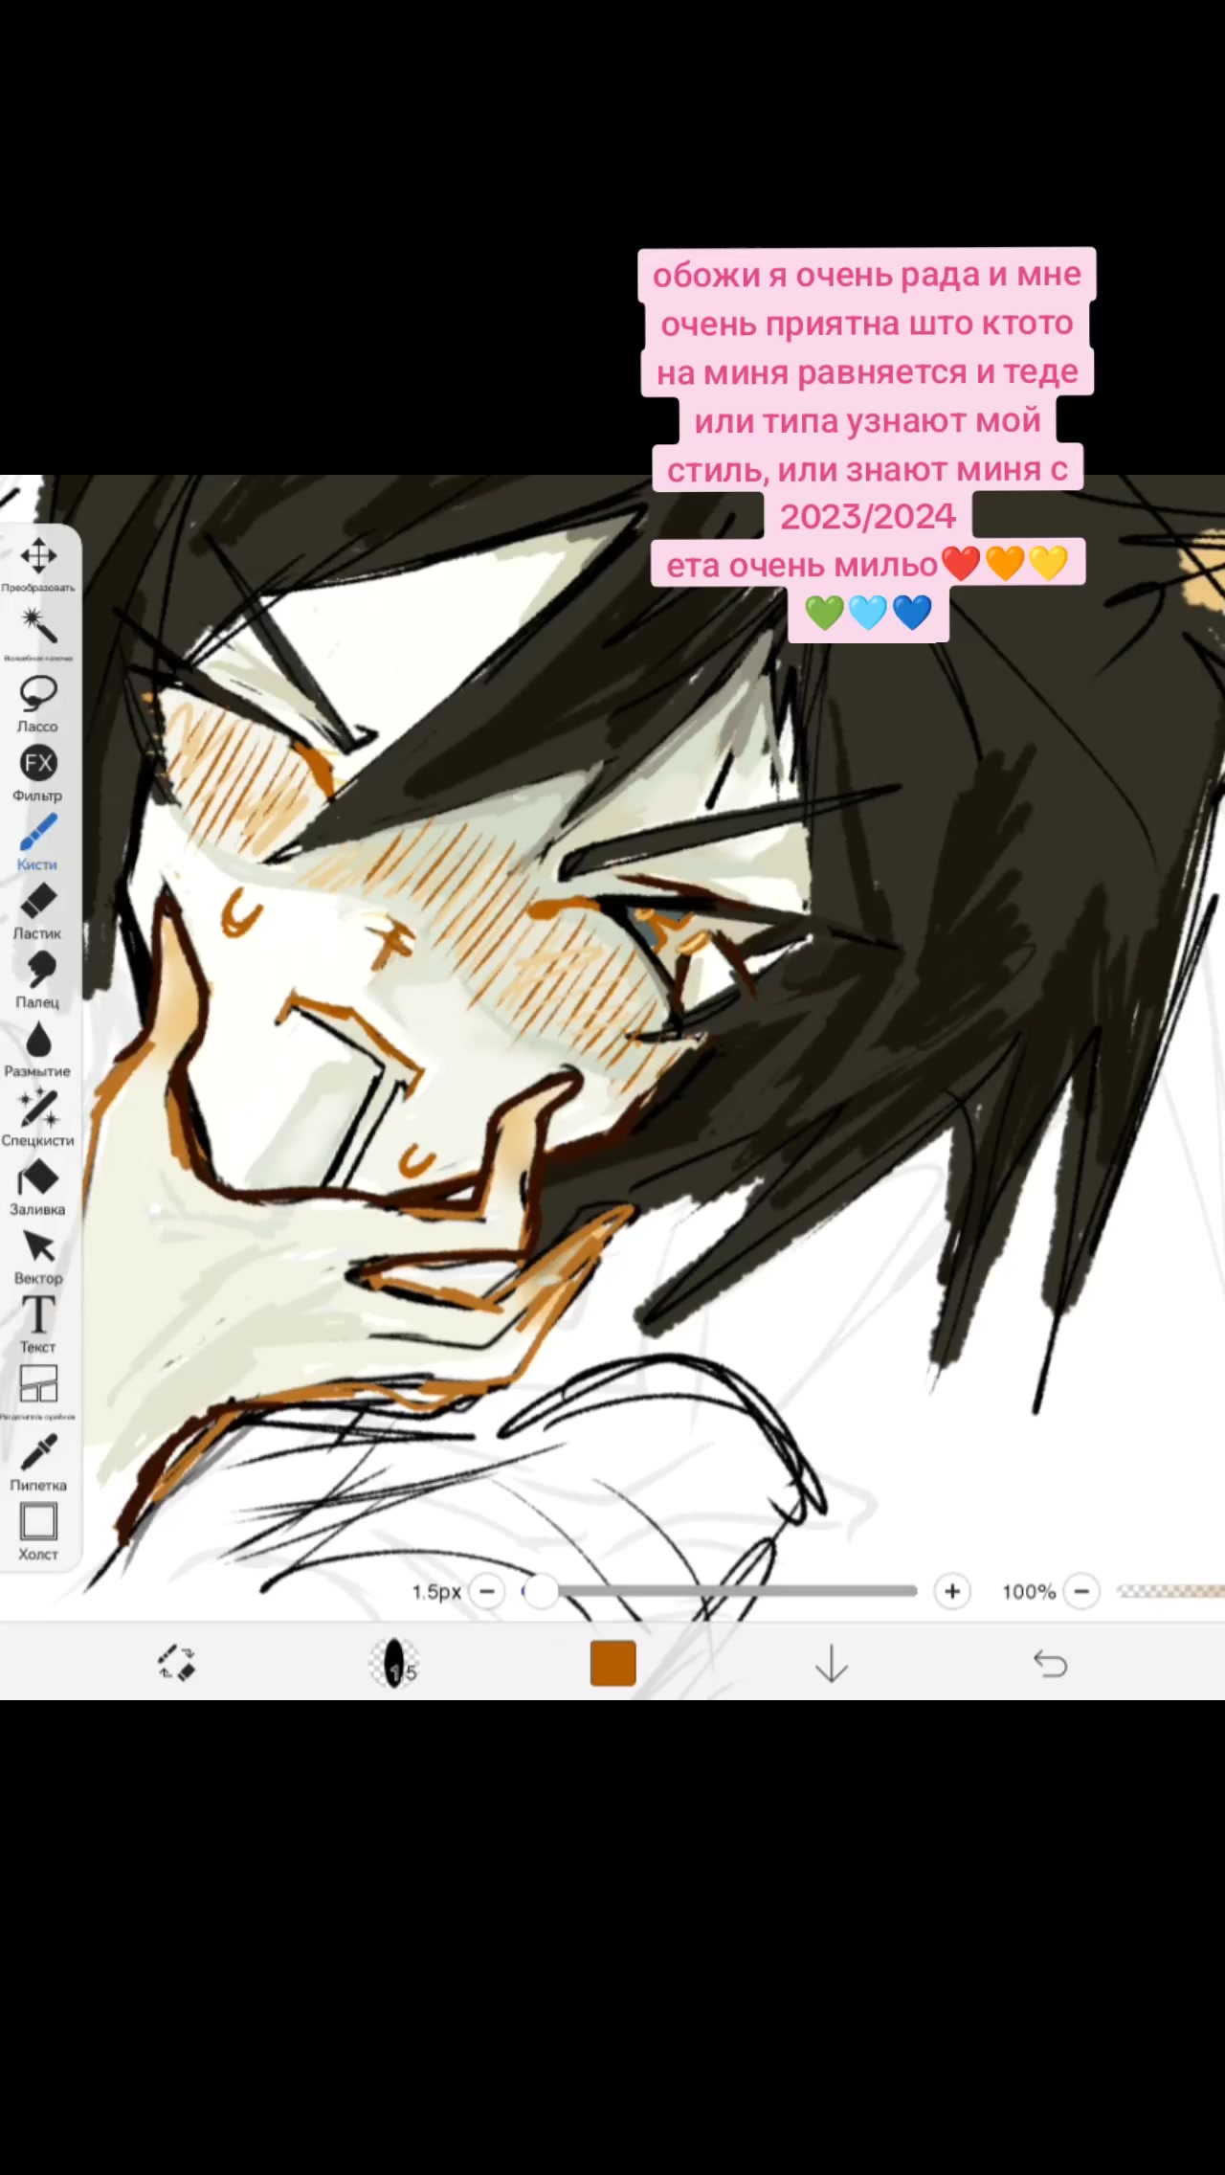This screenshot has width=1225, height=2175.
Task: Switch to the Eraser (Ластик) tool
Action: [x=38, y=910]
